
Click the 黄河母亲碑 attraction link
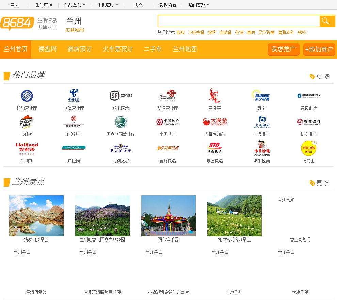coord(36,292)
